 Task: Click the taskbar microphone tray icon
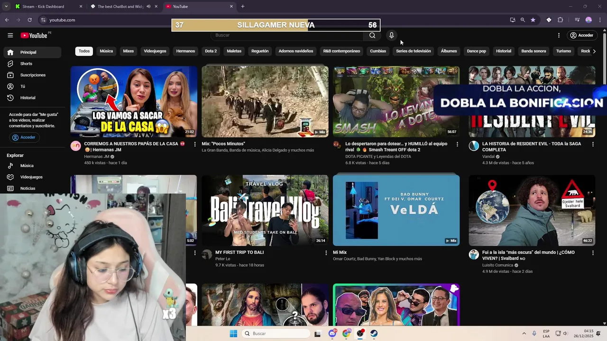click(x=534, y=333)
